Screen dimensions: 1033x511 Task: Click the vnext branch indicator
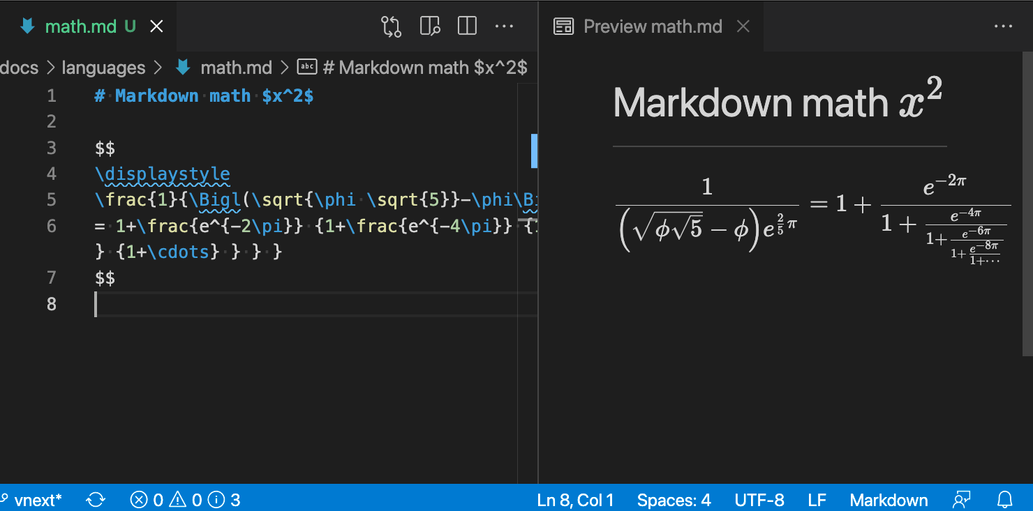[x=33, y=499]
